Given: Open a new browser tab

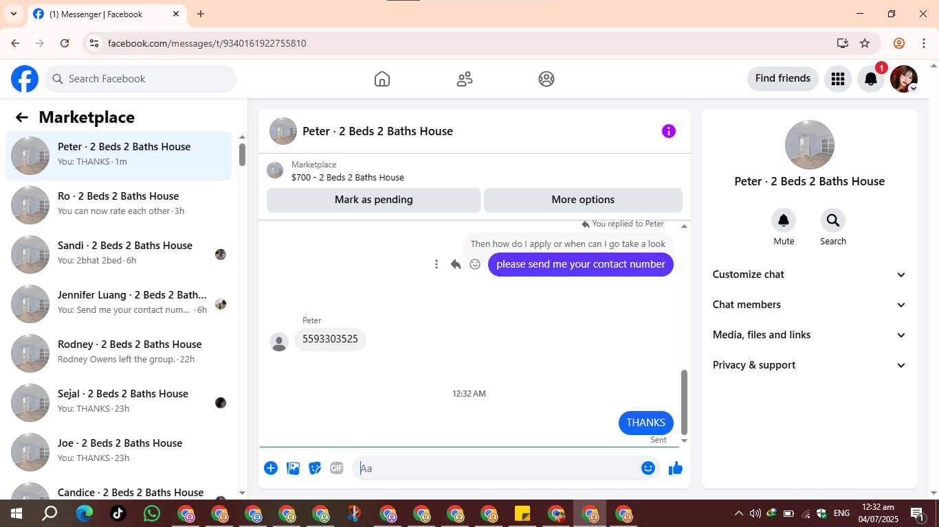Looking at the screenshot, I should coord(201,14).
